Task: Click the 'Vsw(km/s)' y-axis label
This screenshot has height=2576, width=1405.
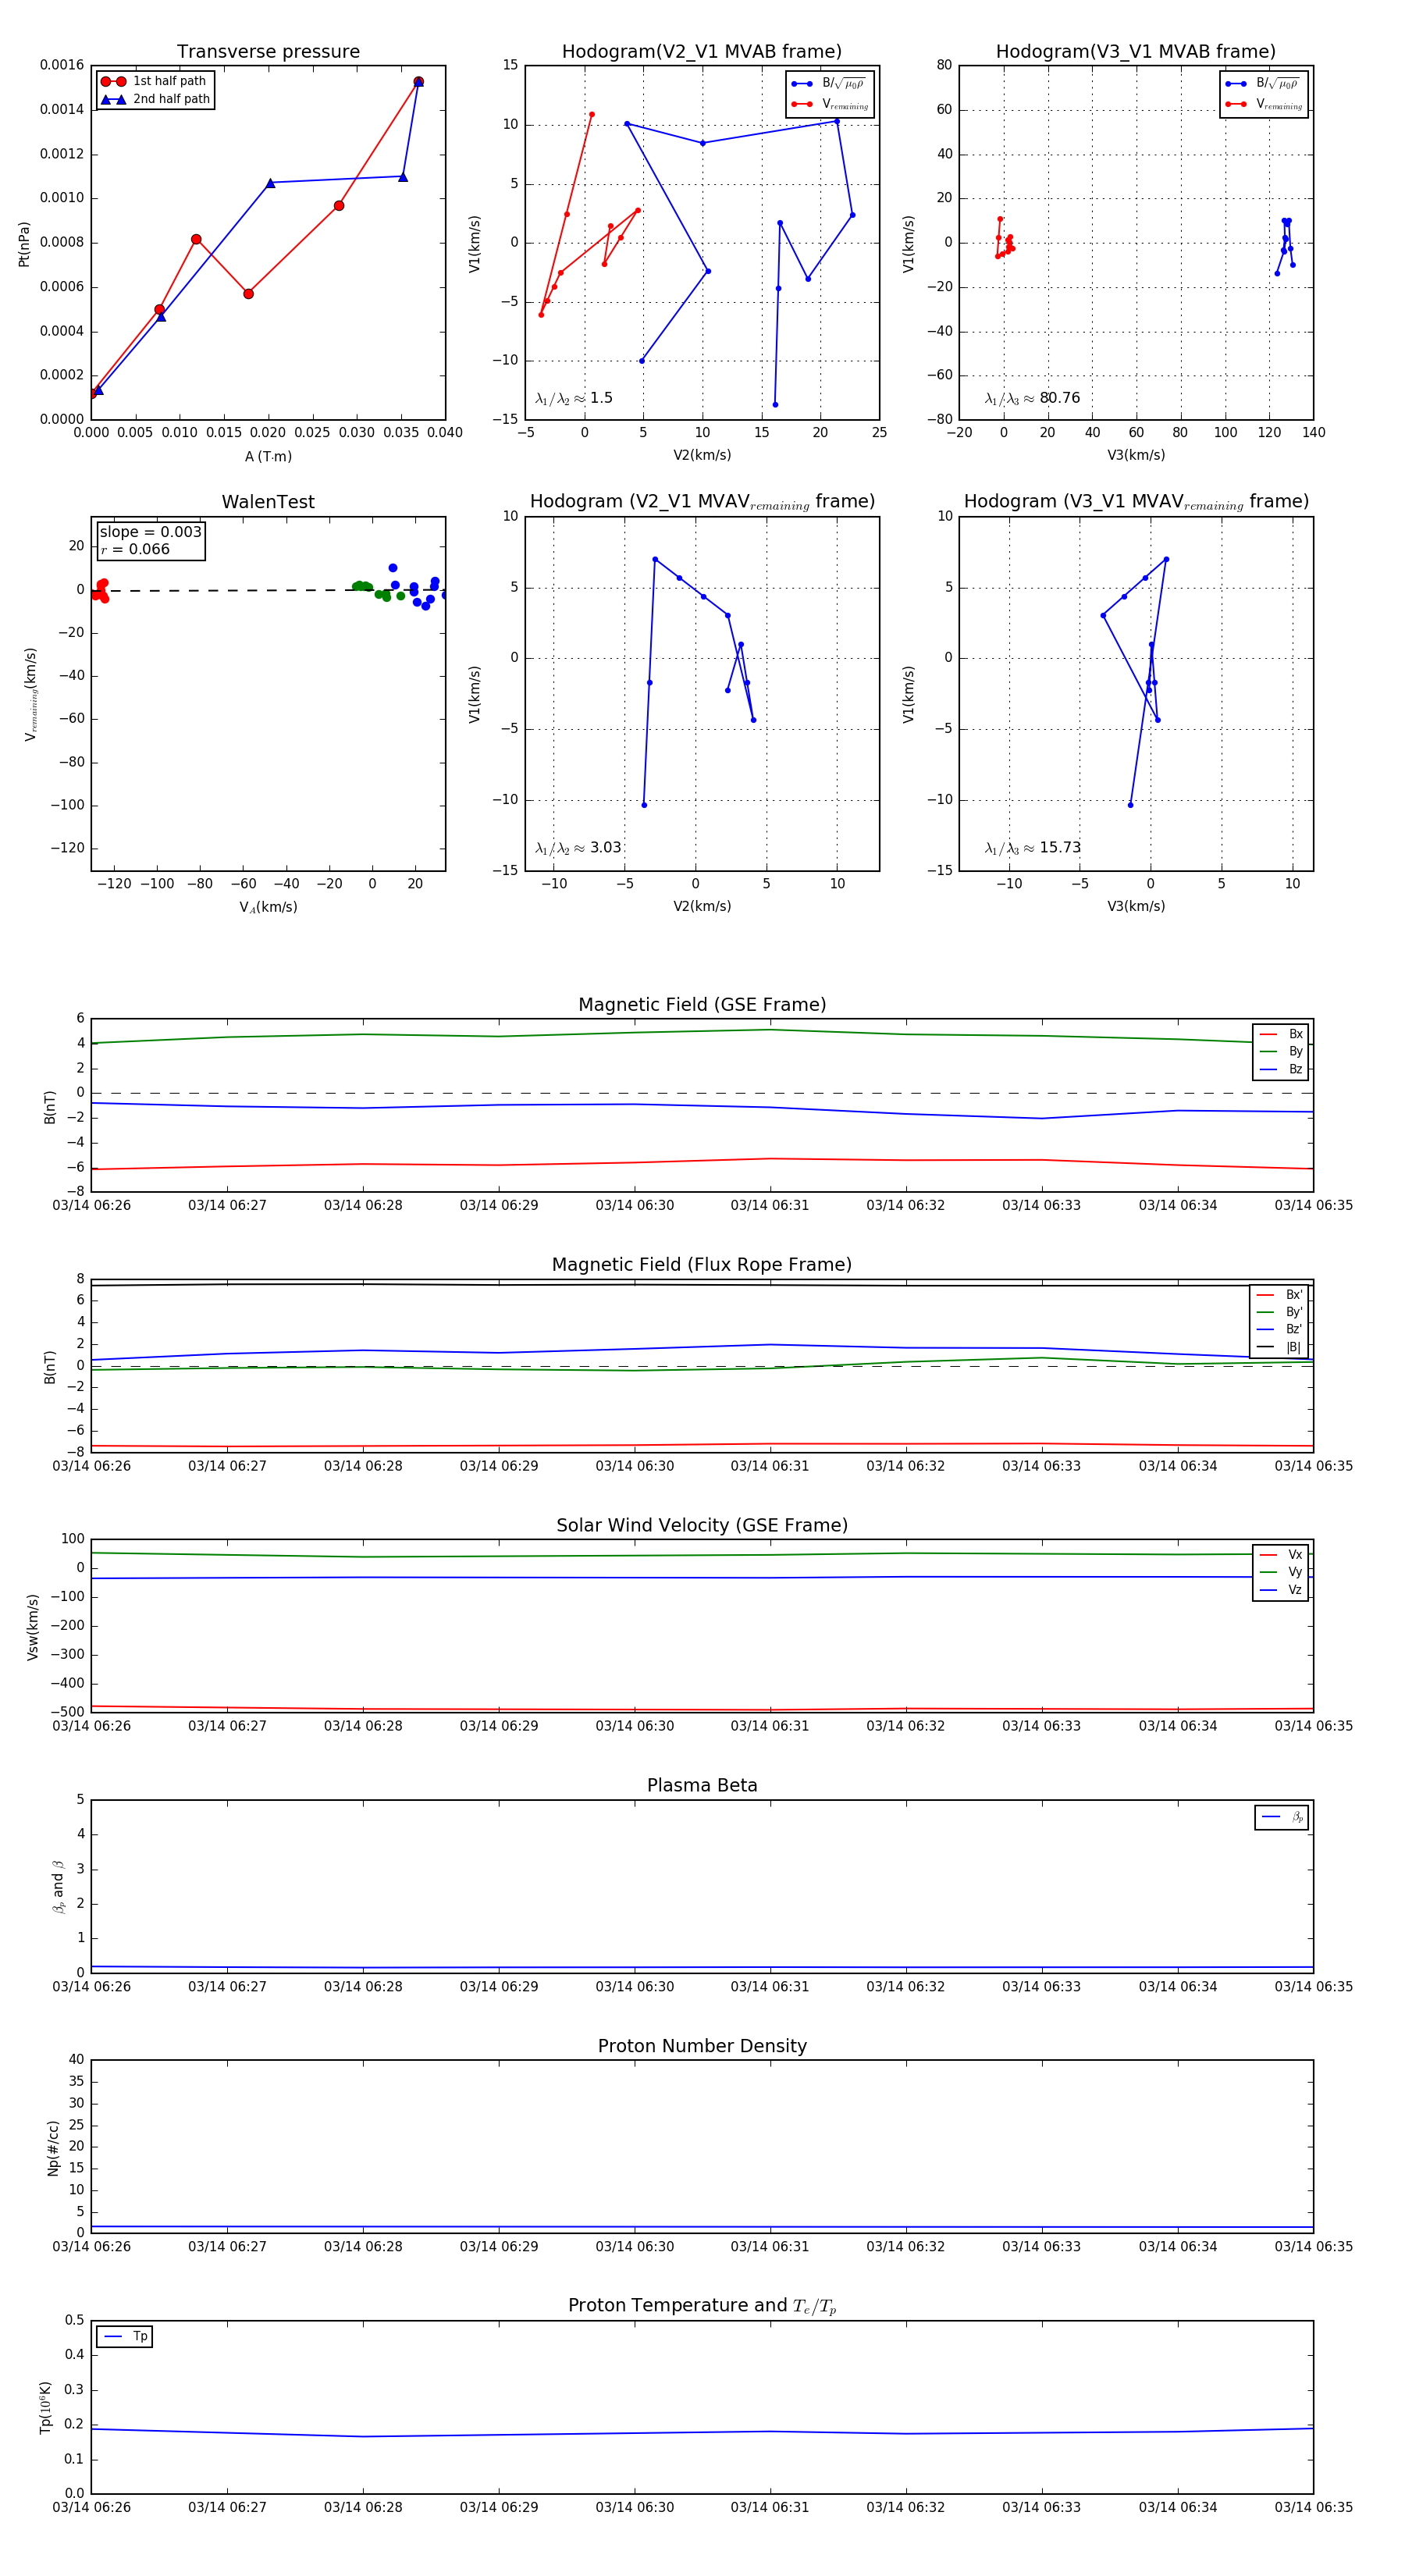Action: 33,1627
